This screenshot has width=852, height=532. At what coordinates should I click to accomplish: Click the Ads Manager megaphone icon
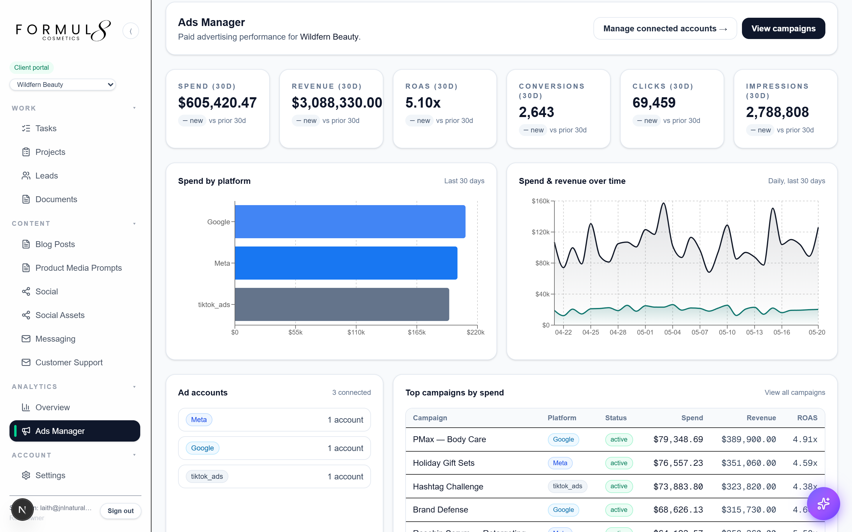pos(26,431)
